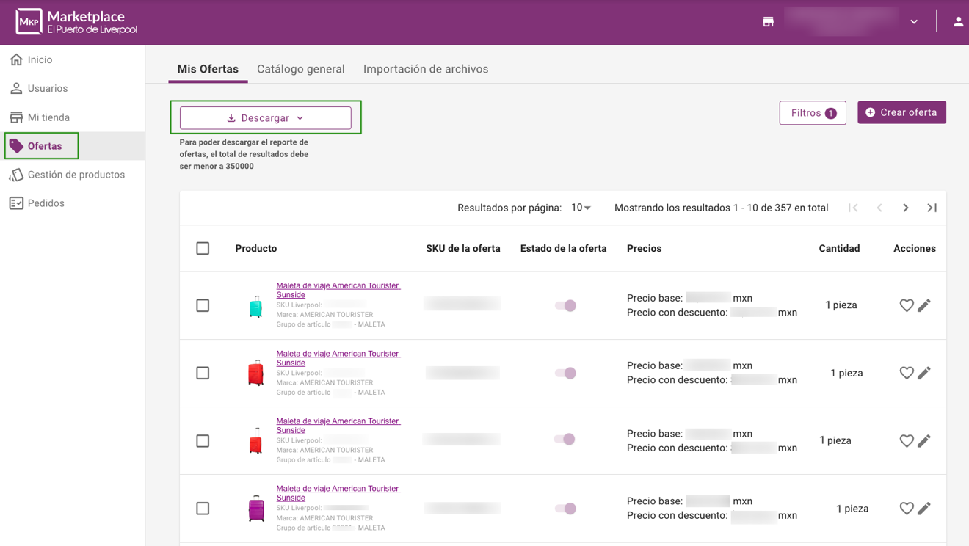Click the heart icon in the third product row

click(x=907, y=440)
